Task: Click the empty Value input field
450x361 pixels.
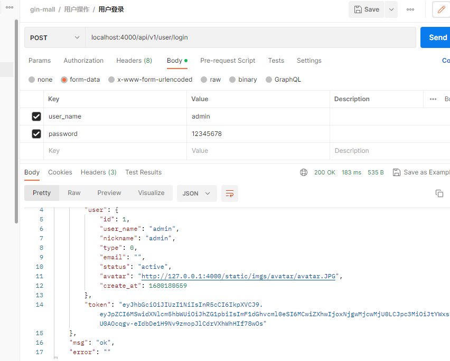Action: pos(258,151)
